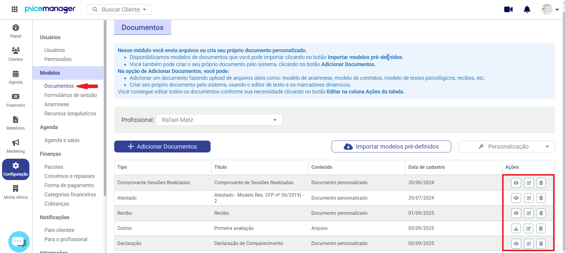Open Marketing section
Image resolution: width=565 pixels, height=253 pixels.
16,146
